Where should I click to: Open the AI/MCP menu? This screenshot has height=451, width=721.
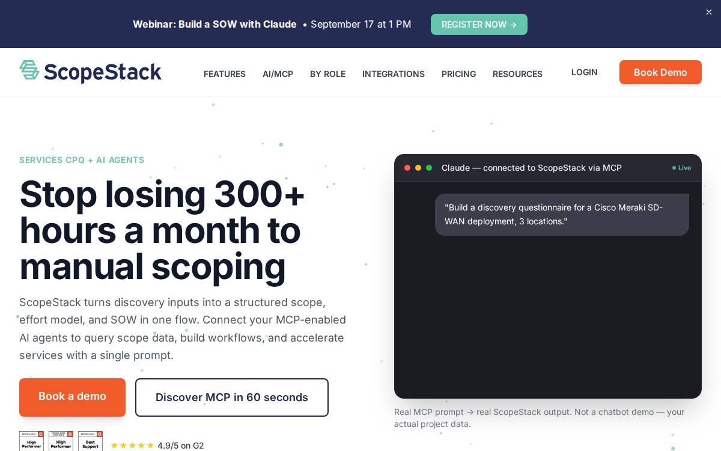tap(278, 74)
